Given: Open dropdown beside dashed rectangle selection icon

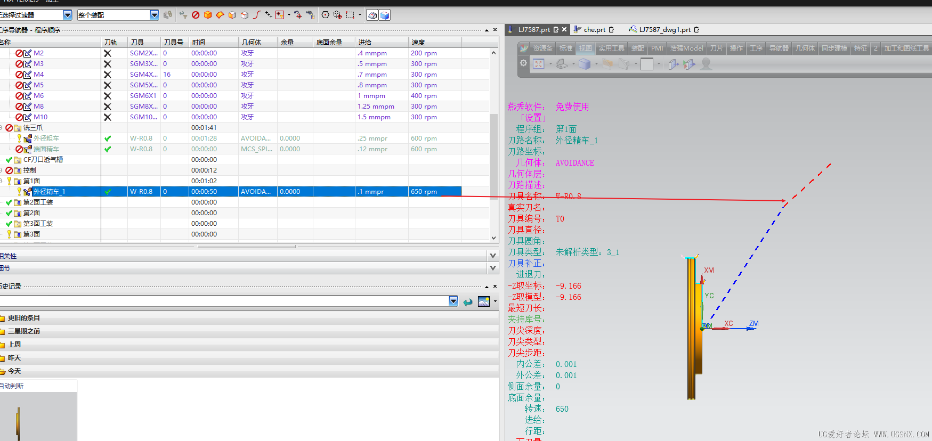Looking at the screenshot, I should click(x=360, y=15).
